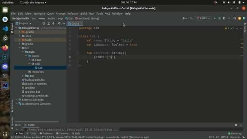Open Visual Studio Code from dock
This screenshot has width=247, height=139.
(5, 29)
